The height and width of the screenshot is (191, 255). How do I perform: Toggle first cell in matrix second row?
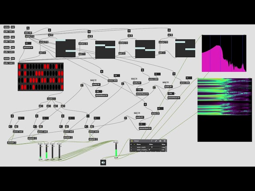(x=20, y=73)
